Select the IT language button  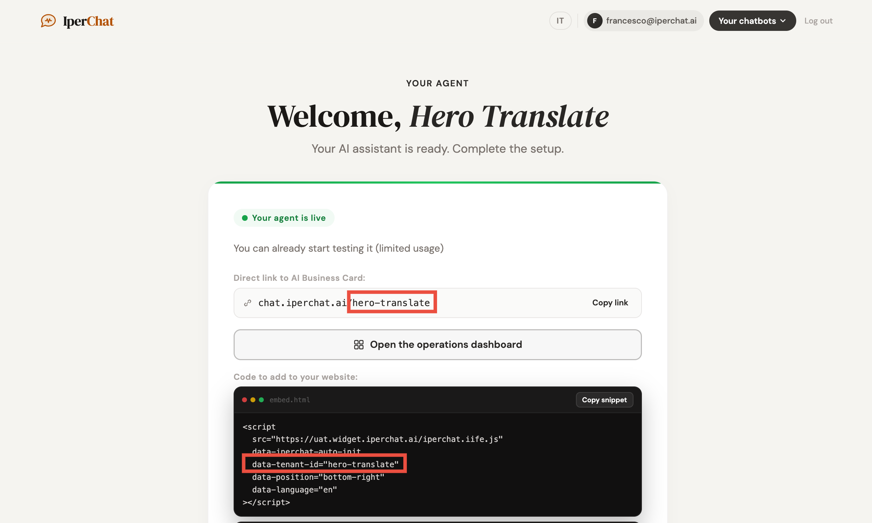click(560, 20)
